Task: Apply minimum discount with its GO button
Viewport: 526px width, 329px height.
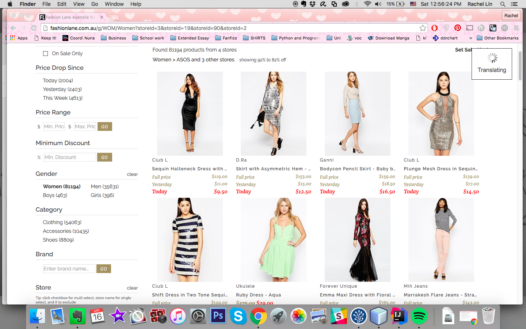Action: [x=104, y=157]
